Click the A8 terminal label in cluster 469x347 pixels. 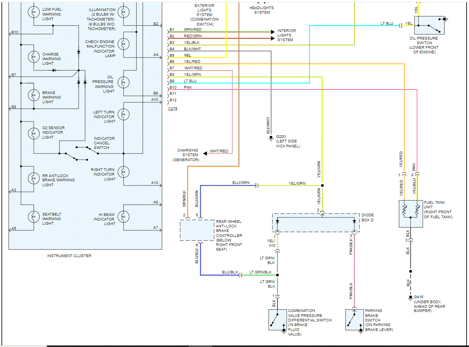pos(156,202)
